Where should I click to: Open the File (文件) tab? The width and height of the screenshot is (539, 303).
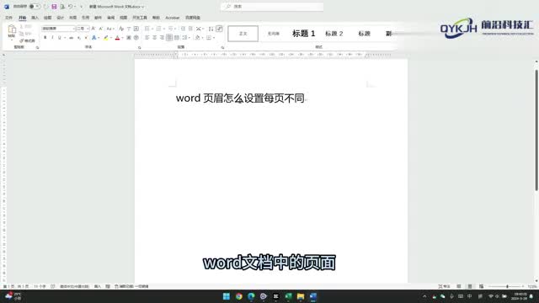click(x=9, y=18)
